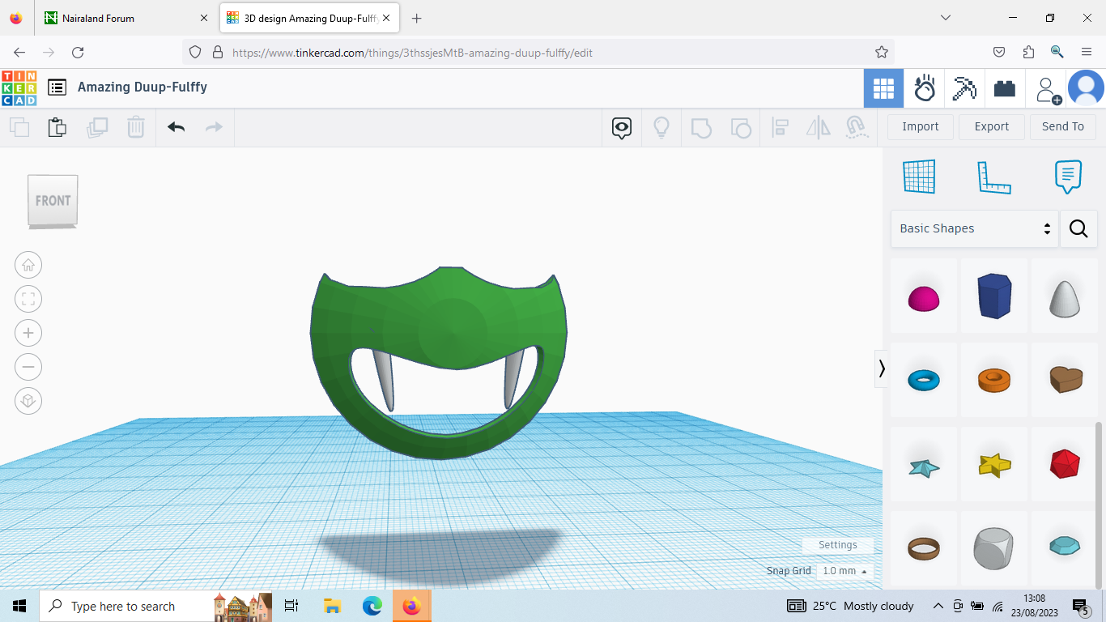Select the Ungroup tool

pyautogui.click(x=741, y=128)
